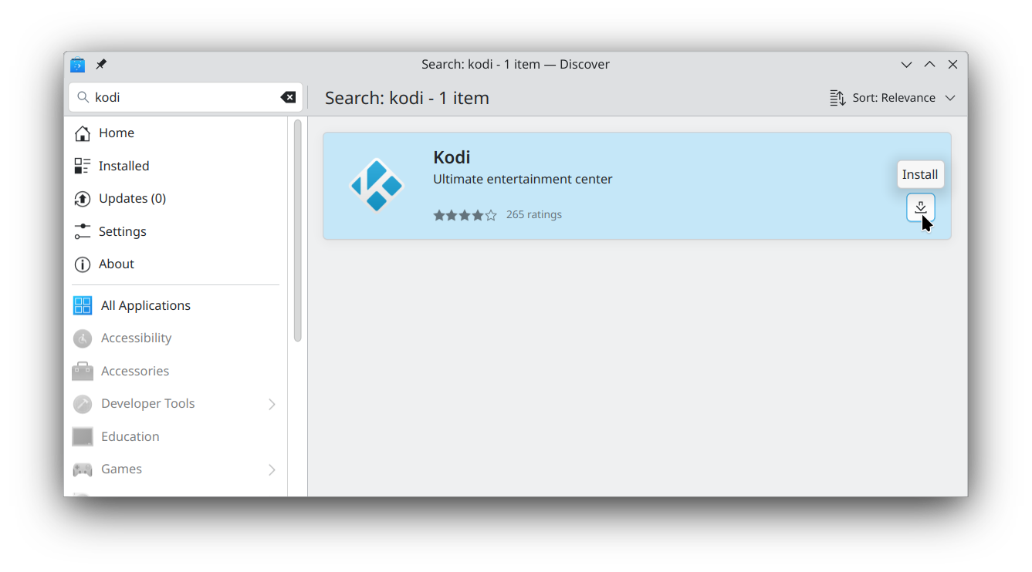The image size is (1032, 572).
Task: Select All Applications category
Action: tap(177, 305)
